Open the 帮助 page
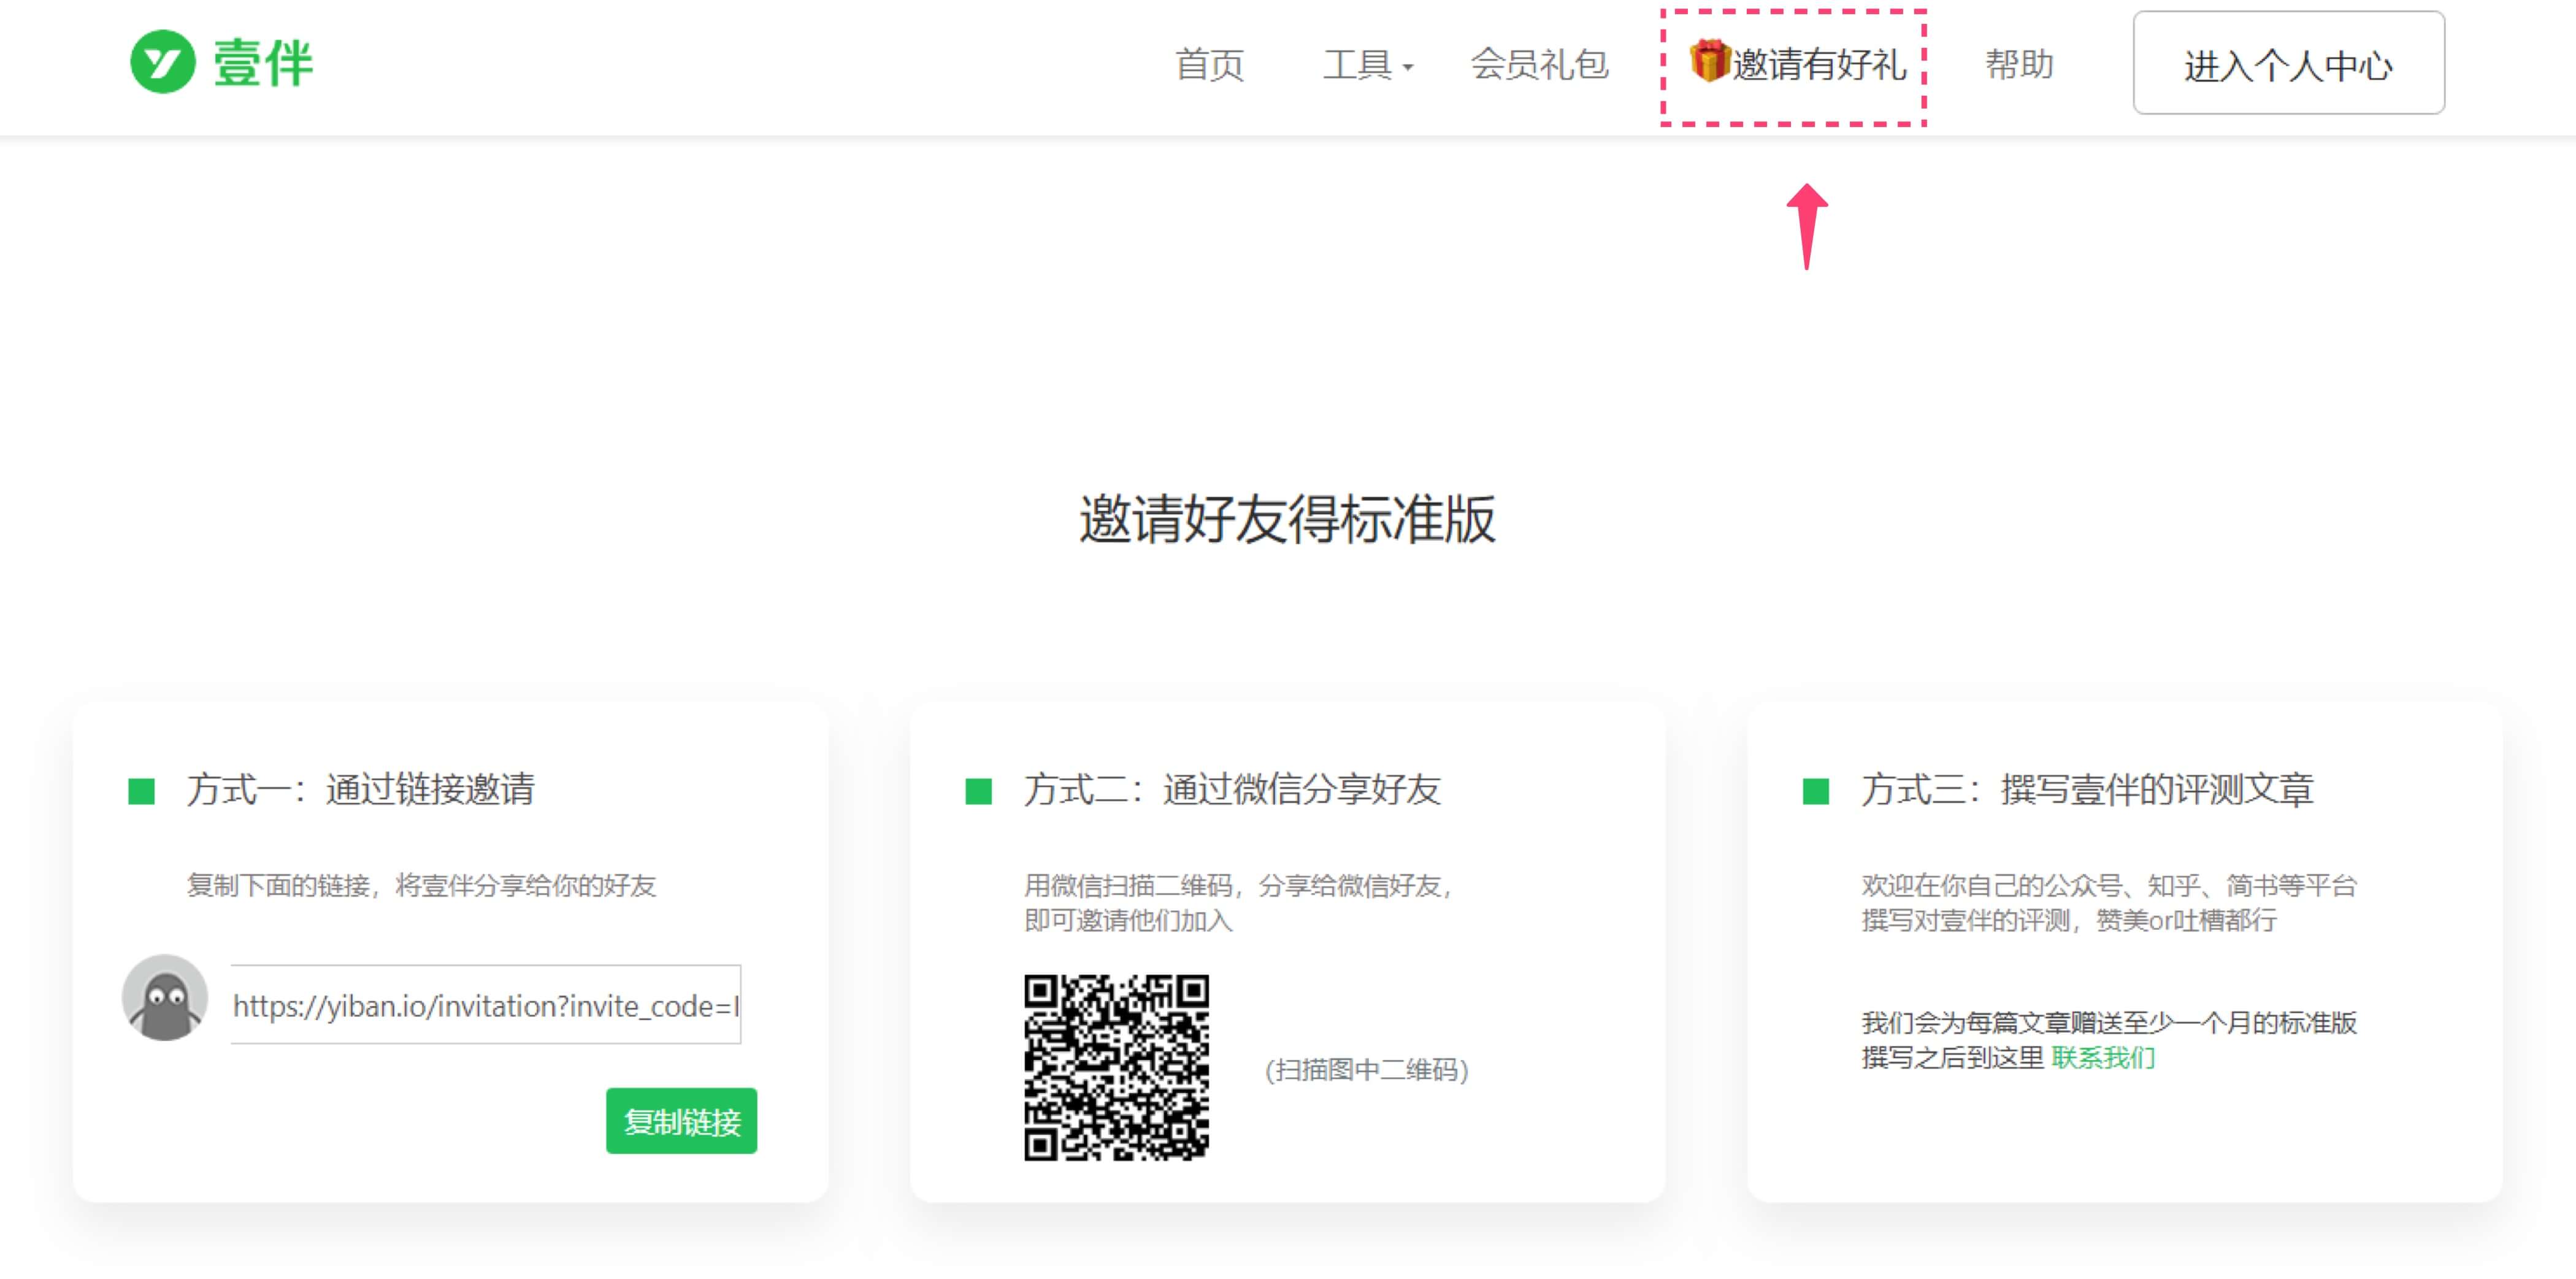2576x1279 pixels. point(2019,65)
